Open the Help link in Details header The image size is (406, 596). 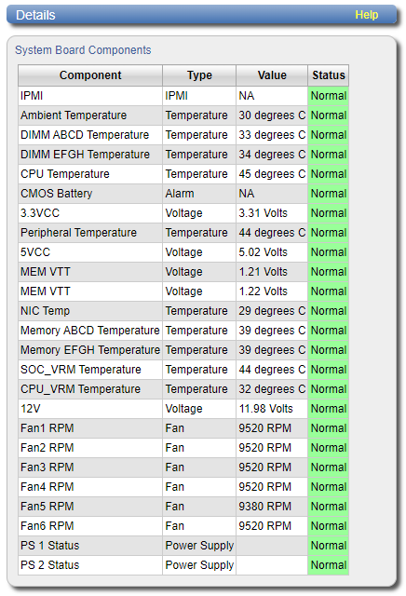tap(366, 15)
